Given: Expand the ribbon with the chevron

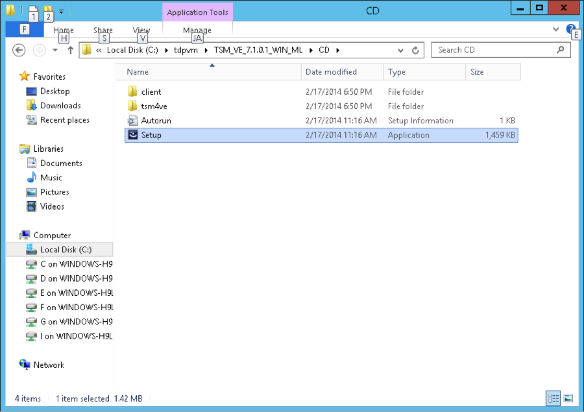Looking at the screenshot, I should [x=555, y=29].
